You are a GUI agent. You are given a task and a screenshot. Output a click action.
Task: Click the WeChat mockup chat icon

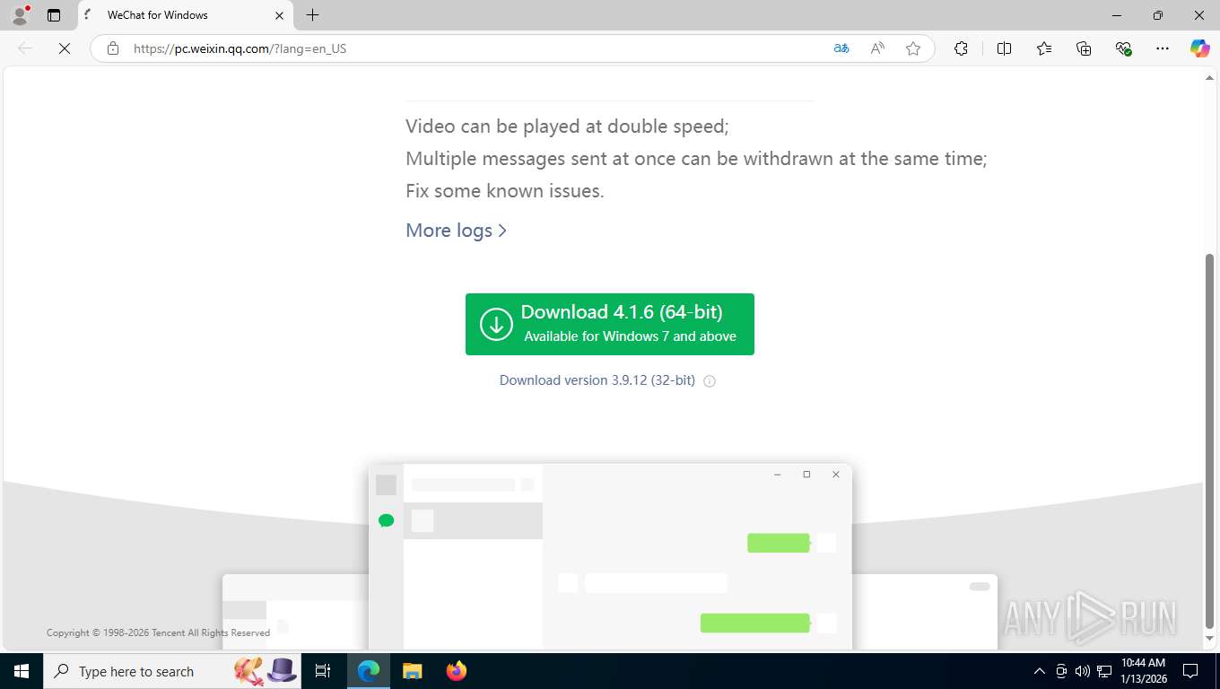coord(387,520)
